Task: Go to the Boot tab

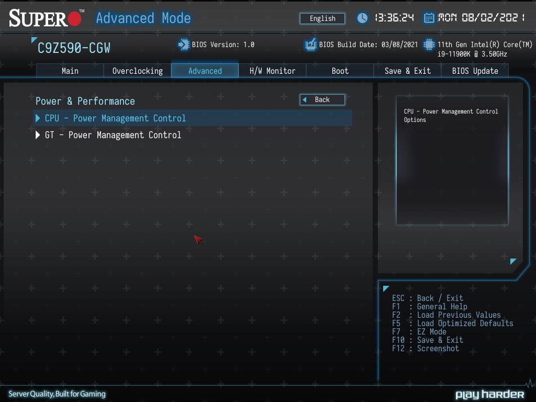Action: (340, 71)
